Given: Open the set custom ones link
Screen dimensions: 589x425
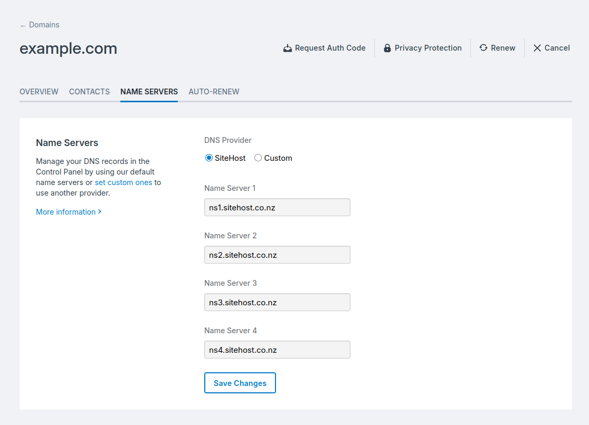Looking at the screenshot, I should coord(123,182).
